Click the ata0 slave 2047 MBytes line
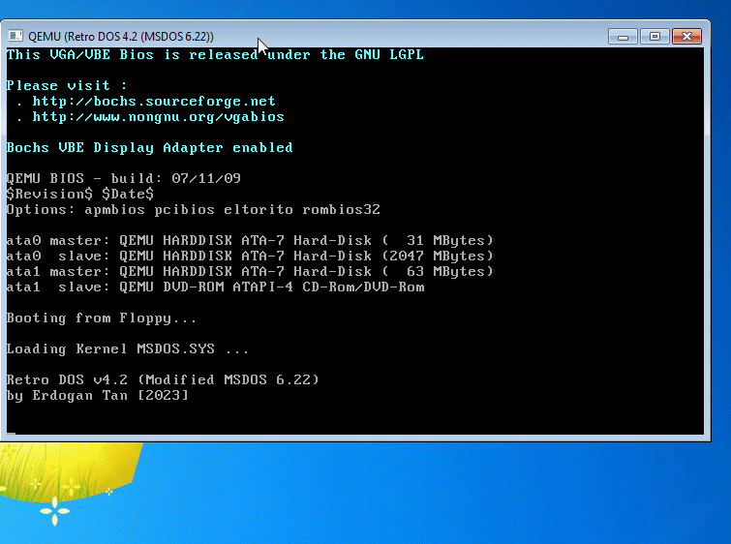Viewport: 731px width, 544px height. (250, 257)
